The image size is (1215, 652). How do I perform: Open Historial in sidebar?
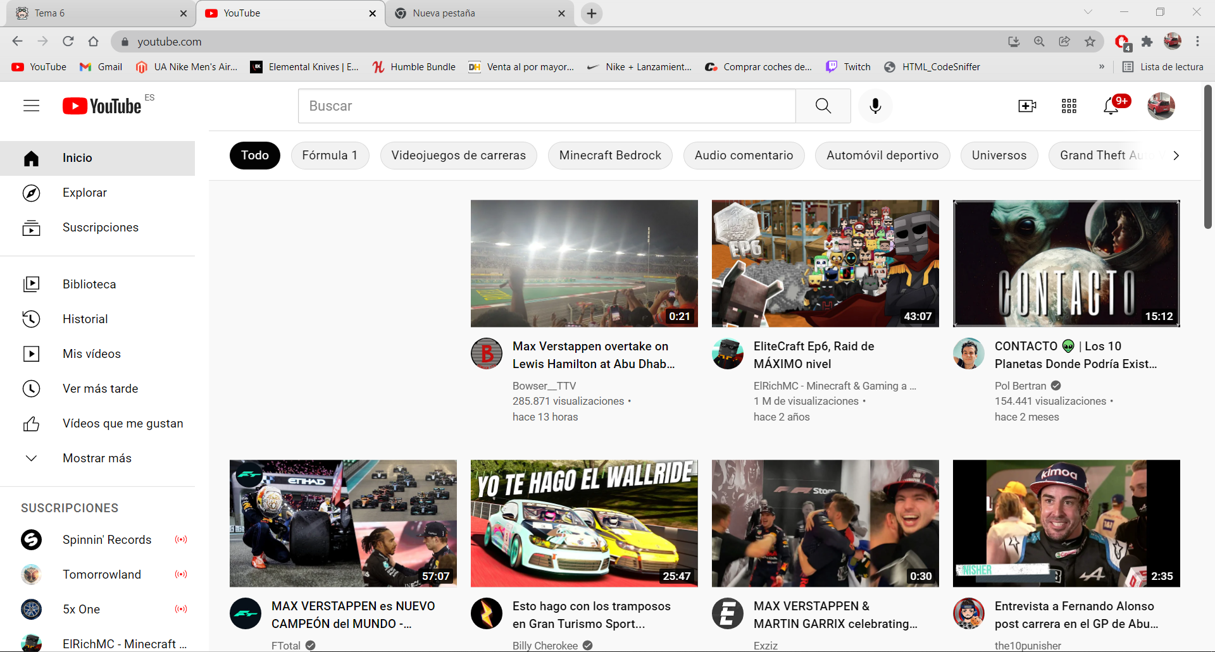(x=97, y=319)
